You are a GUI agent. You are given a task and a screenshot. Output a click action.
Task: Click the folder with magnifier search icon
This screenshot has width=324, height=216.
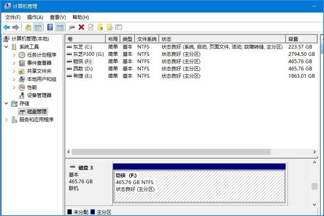tap(109, 27)
